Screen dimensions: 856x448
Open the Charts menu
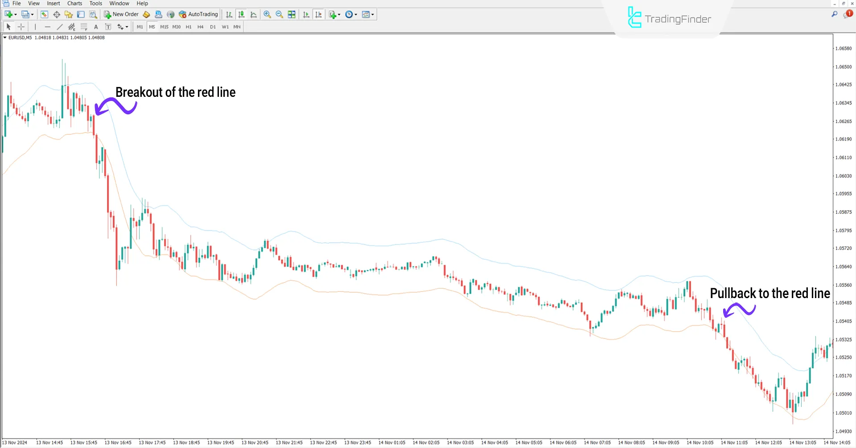pyautogui.click(x=74, y=3)
